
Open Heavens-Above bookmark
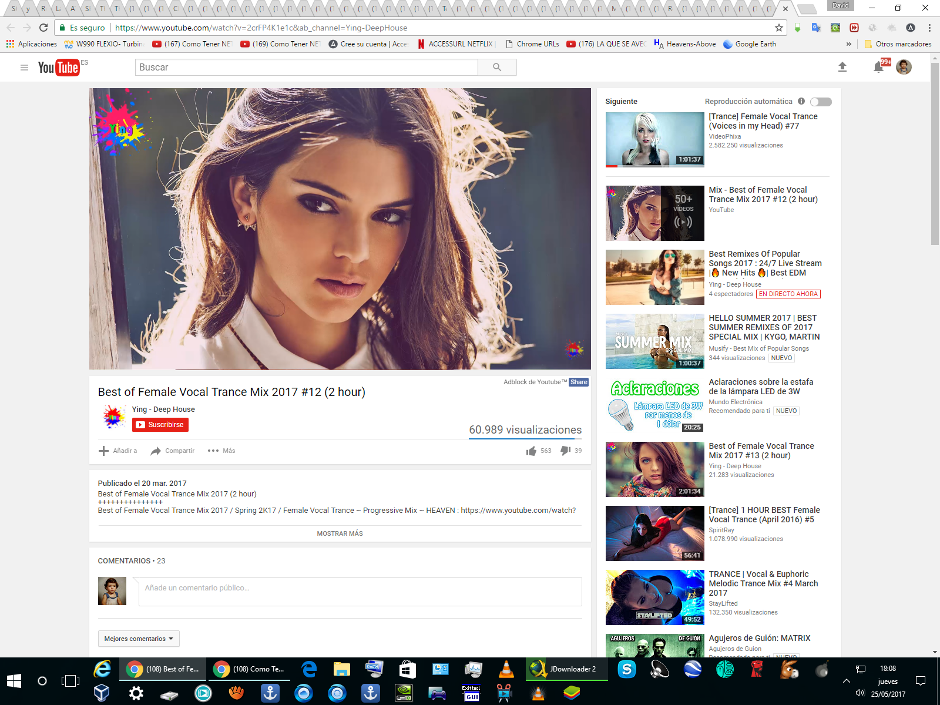tap(685, 44)
